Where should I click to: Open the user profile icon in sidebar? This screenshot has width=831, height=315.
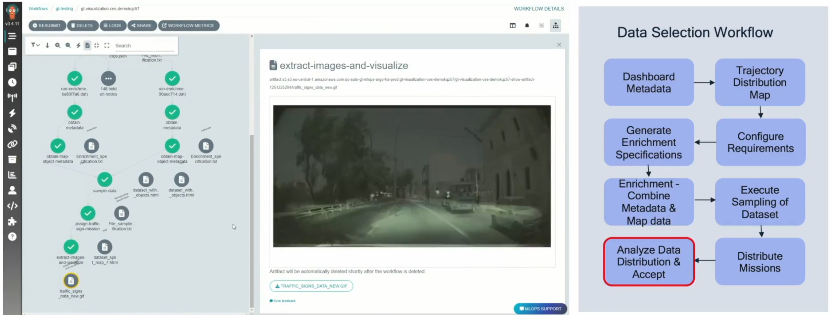tap(12, 190)
